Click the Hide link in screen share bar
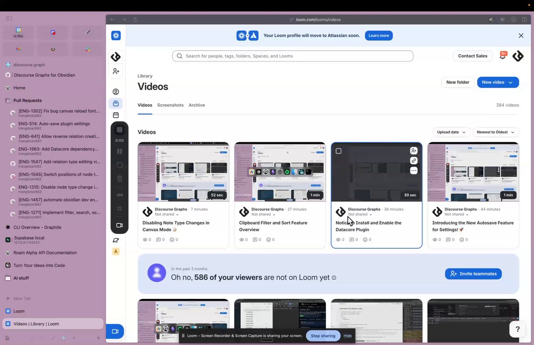Screen dimensions: 534x345 coord(347,336)
